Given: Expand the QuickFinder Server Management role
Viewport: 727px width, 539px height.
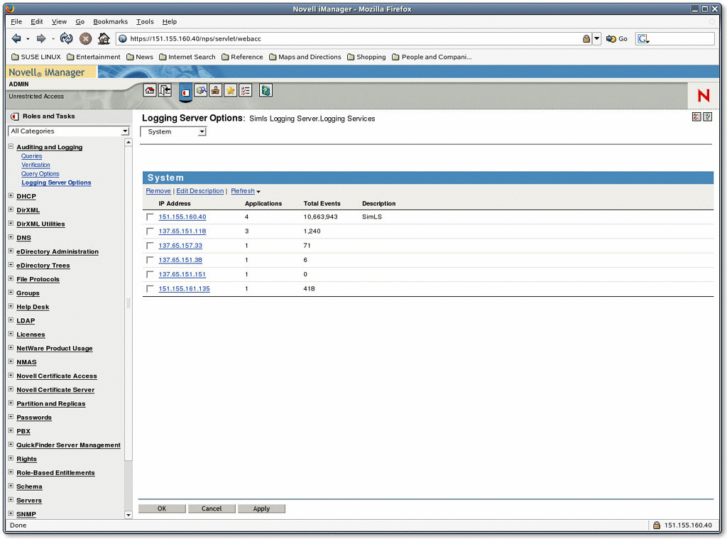Looking at the screenshot, I should click(x=11, y=445).
